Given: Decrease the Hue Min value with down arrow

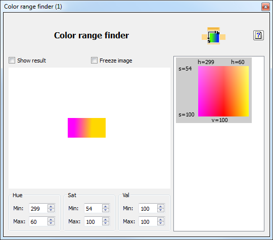Looking at the screenshot, I should (51, 210).
